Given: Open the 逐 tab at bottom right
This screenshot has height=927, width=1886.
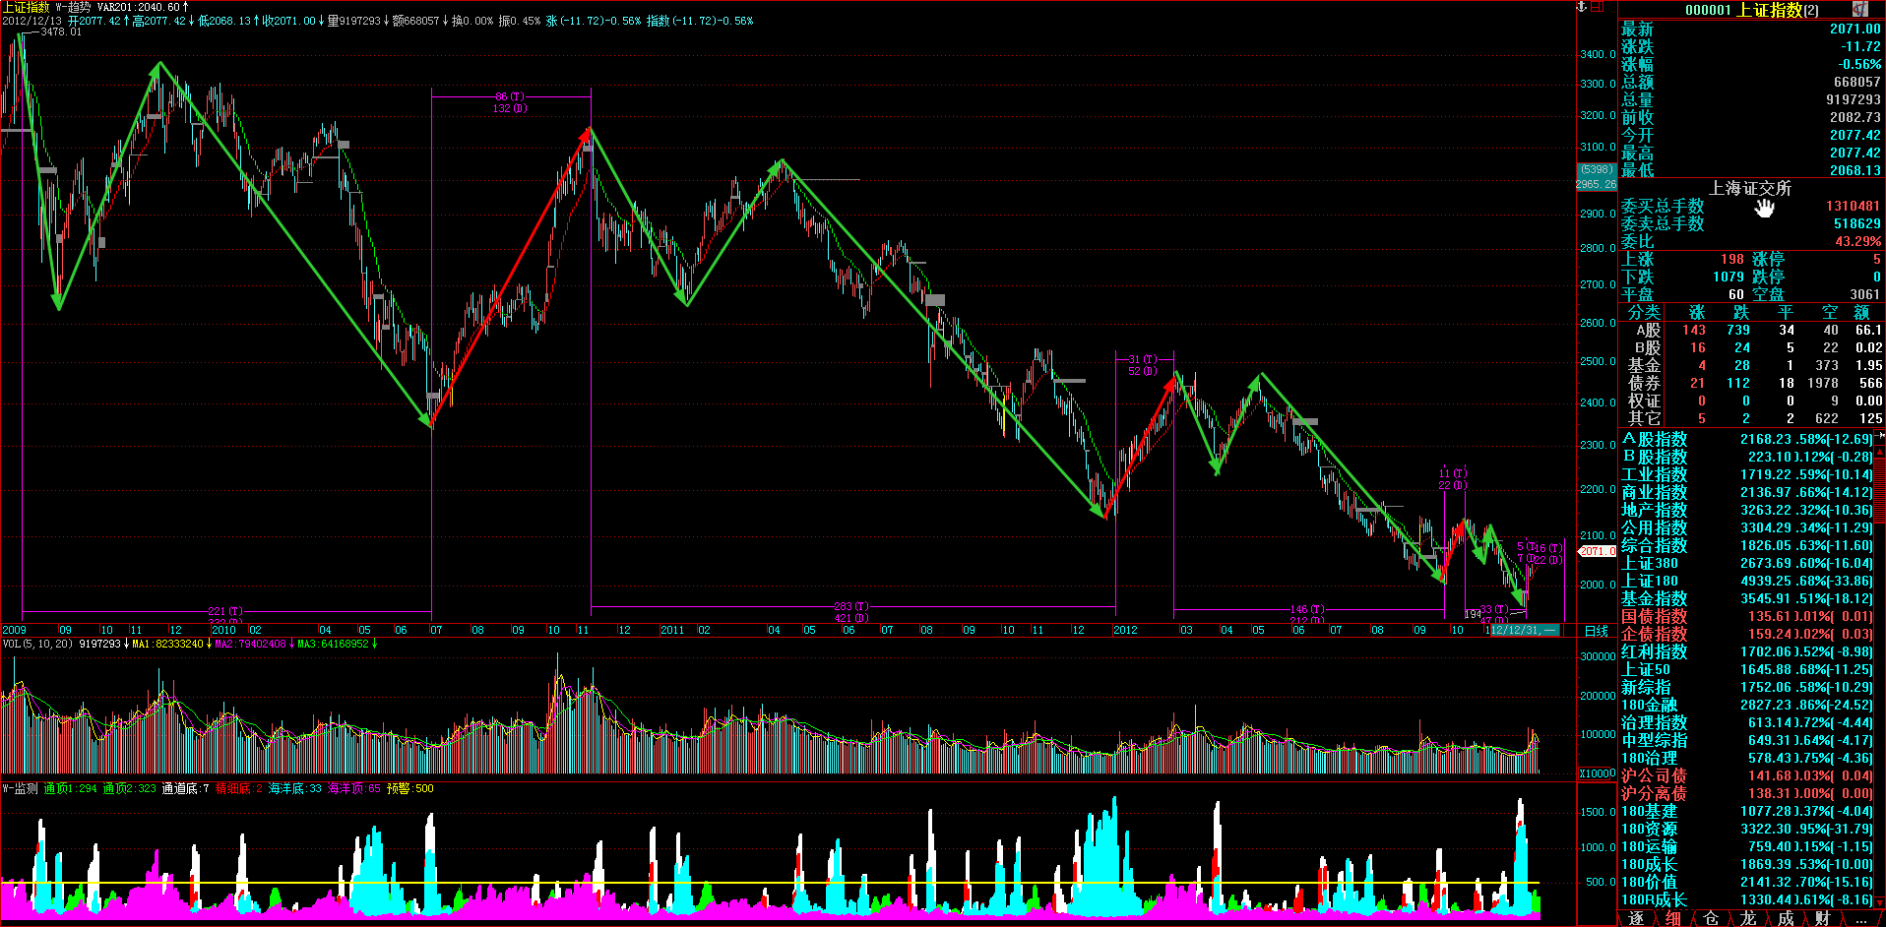Looking at the screenshot, I should pos(1636,918).
